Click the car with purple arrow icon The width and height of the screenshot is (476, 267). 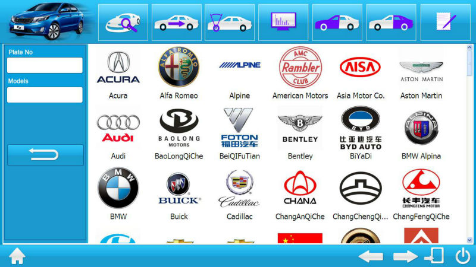[176, 23]
